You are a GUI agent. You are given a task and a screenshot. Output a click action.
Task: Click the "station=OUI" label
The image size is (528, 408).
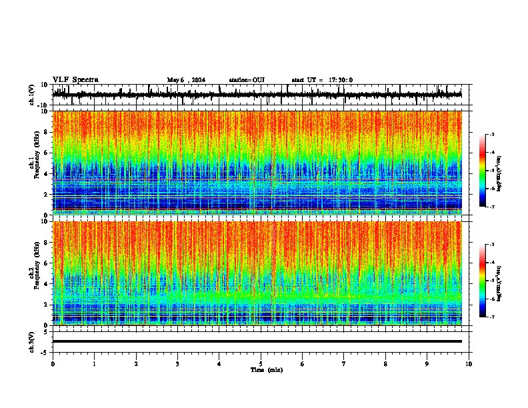pyautogui.click(x=247, y=80)
